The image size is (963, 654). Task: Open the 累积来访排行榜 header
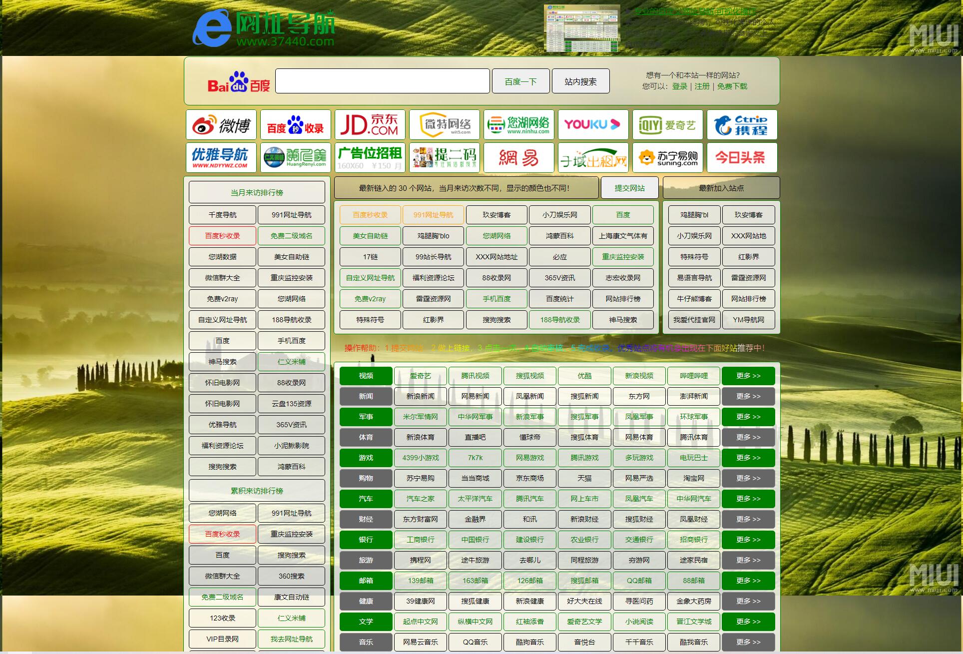click(257, 491)
